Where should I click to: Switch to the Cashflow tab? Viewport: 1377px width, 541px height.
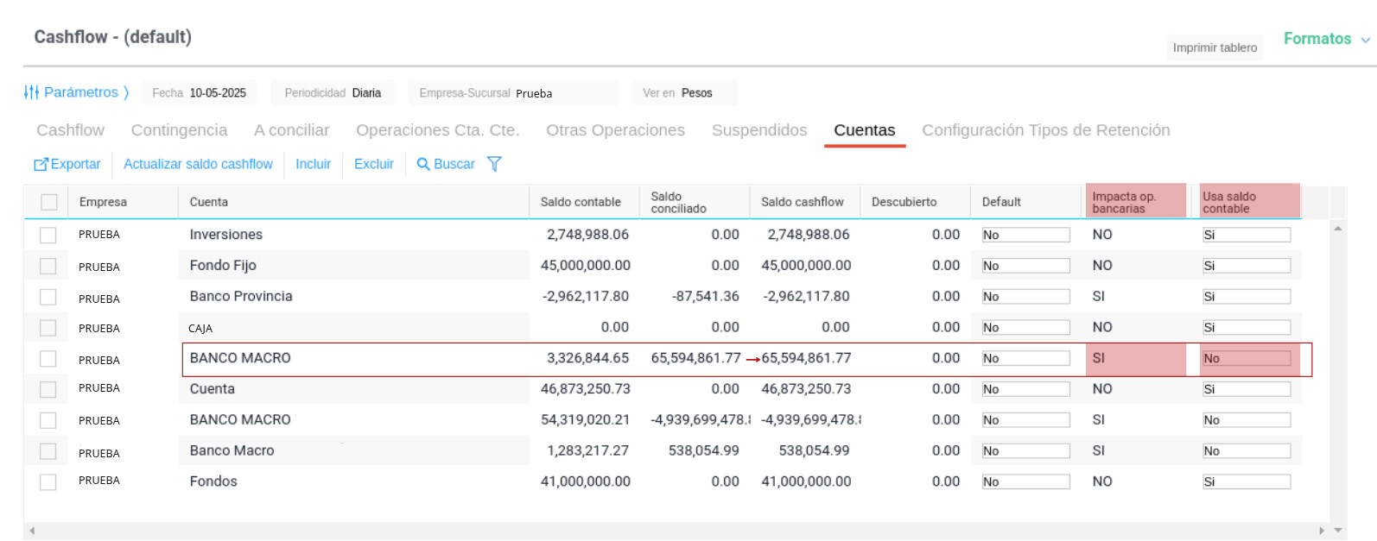70,130
